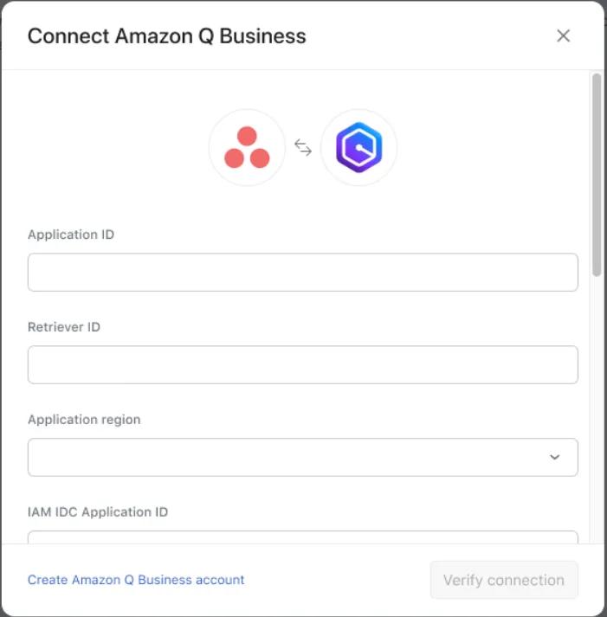The image size is (607, 617).
Task: Open the Application region combo box
Action: click(x=286, y=457)
